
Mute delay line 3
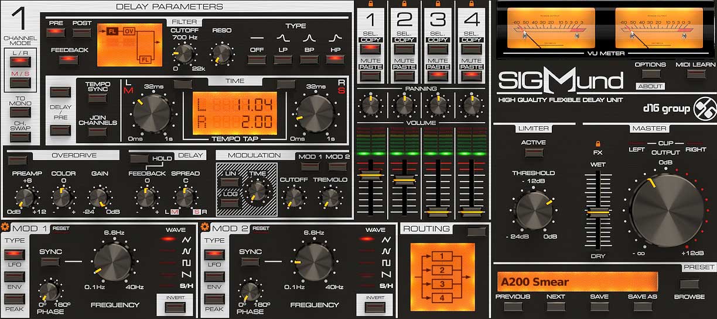438,75
